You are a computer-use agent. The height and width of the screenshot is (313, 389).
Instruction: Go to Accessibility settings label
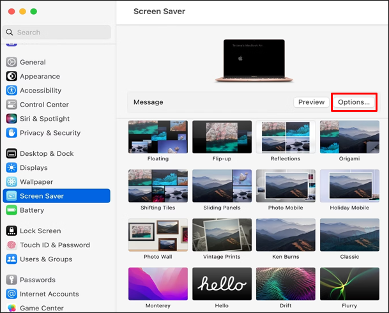41,90
